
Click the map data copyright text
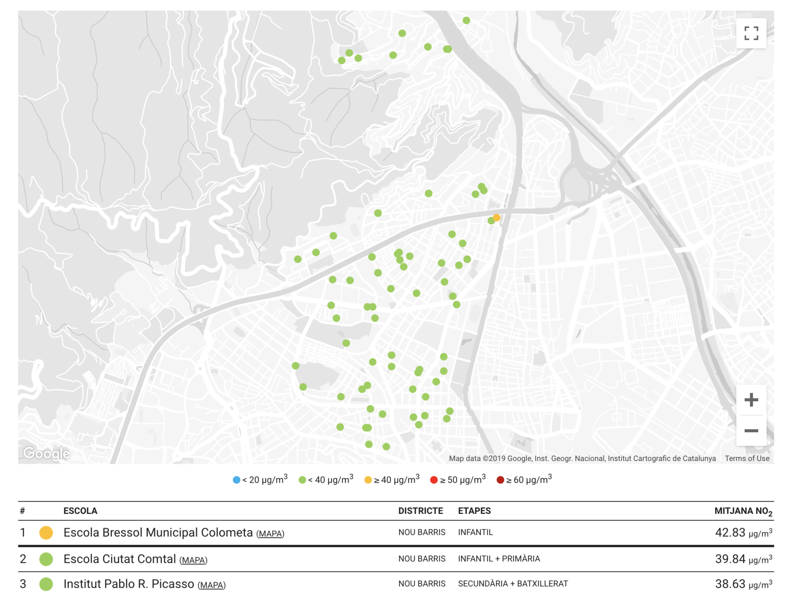pos(582,458)
